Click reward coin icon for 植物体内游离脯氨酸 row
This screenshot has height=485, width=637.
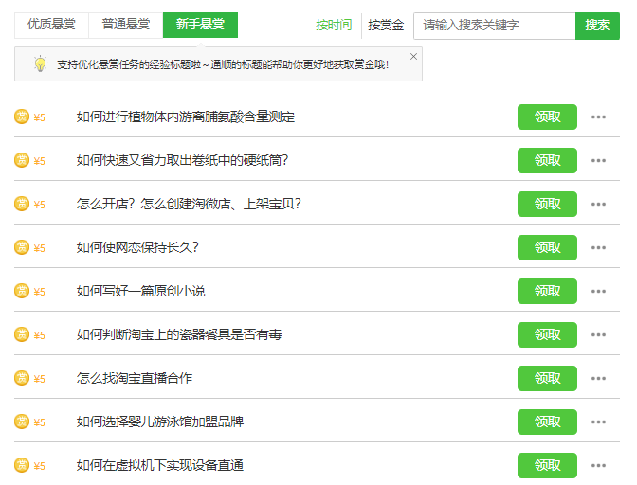click(22, 117)
